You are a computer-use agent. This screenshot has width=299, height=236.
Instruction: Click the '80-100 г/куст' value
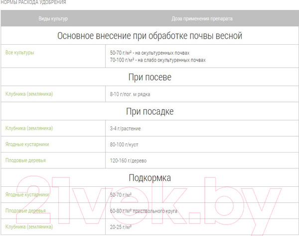[x=124, y=145]
